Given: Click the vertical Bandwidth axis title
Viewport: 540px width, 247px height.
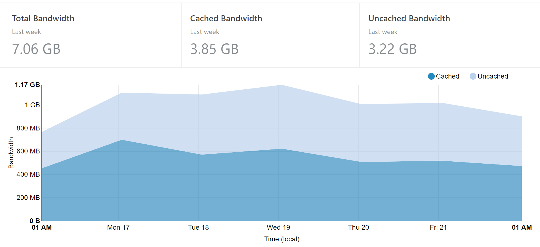Looking at the screenshot, I should click(x=11, y=153).
